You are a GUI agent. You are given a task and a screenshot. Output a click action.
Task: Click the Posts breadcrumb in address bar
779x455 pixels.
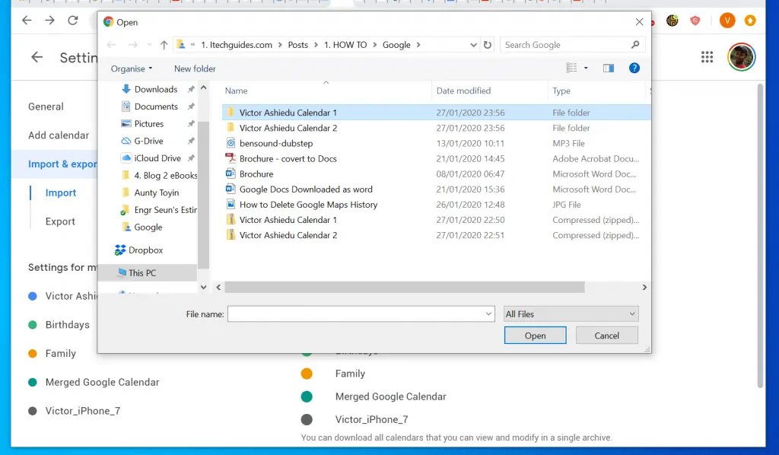(297, 45)
